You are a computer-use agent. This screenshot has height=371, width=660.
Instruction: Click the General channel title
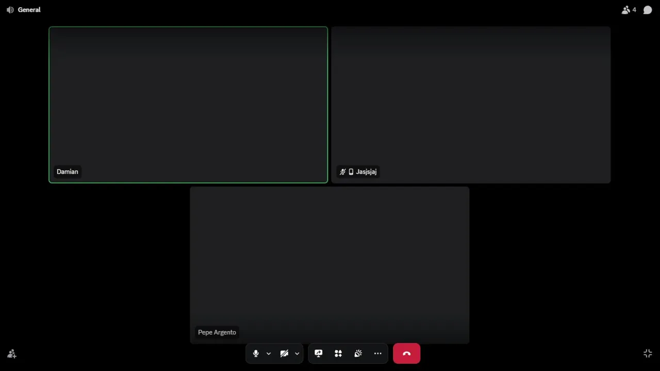[x=29, y=10]
